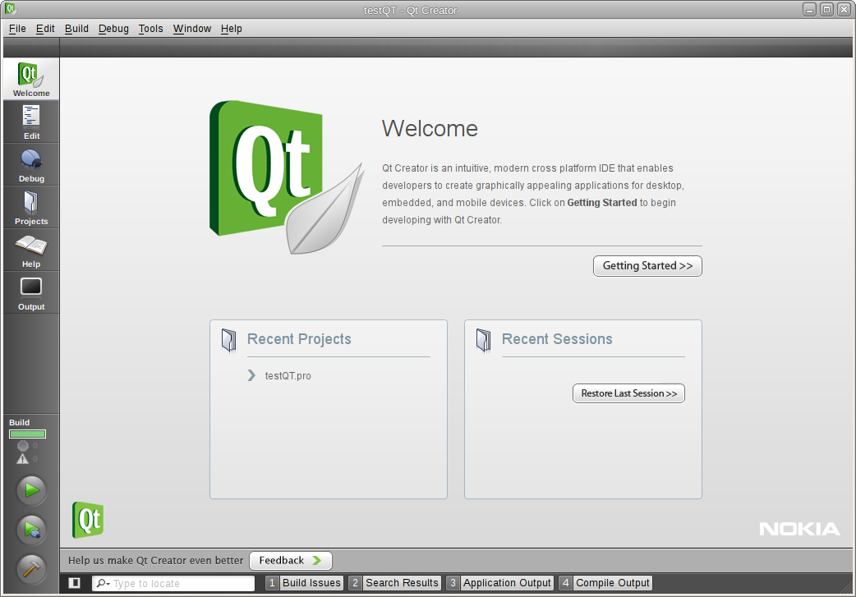Start debugging using the run-with-debugger icon
Image resolution: width=856 pixels, height=597 pixels.
(x=31, y=530)
